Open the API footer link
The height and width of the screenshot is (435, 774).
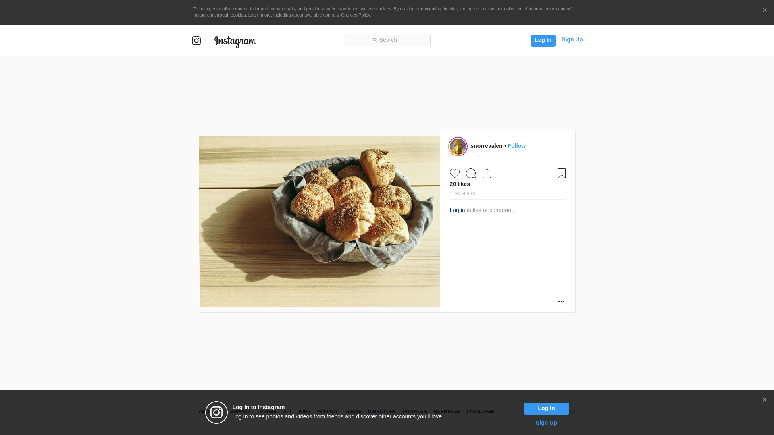(287, 412)
